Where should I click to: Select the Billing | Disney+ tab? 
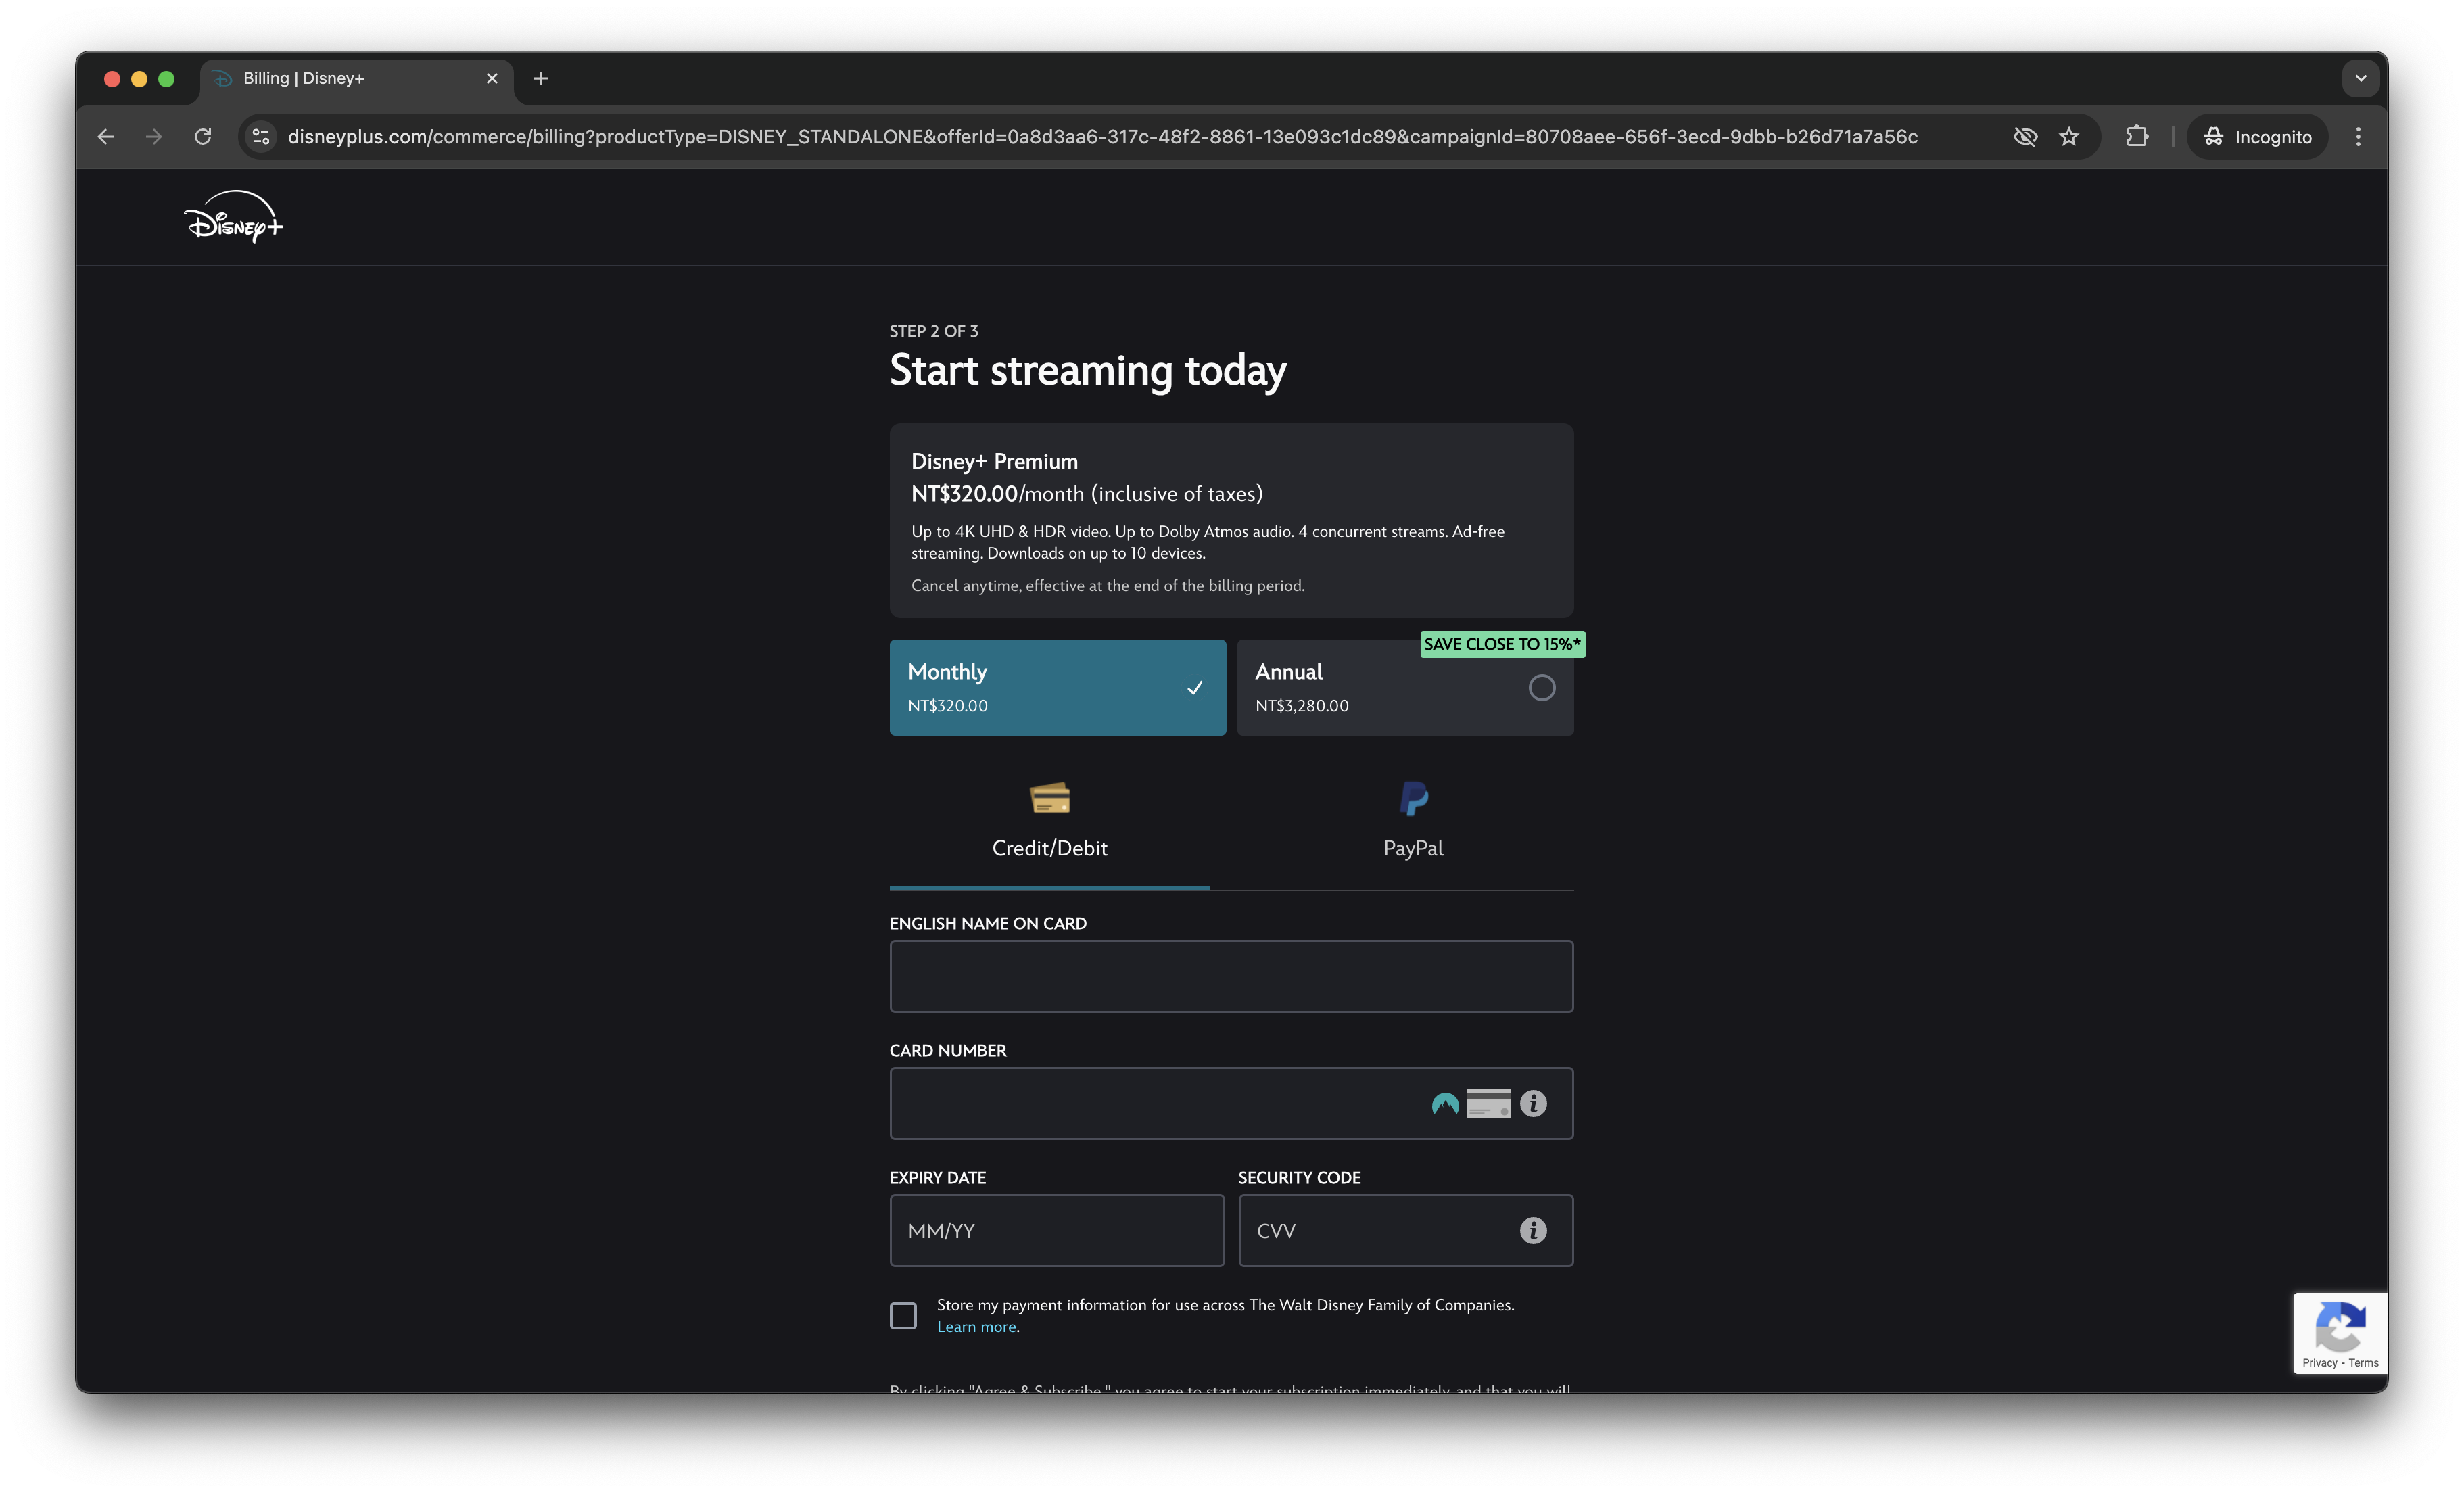[x=357, y=79]
